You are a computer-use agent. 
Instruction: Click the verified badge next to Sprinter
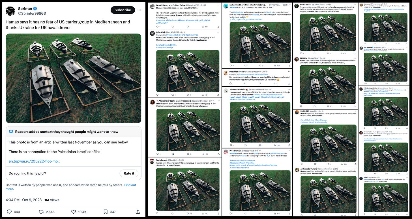click(x=35, y=8)
